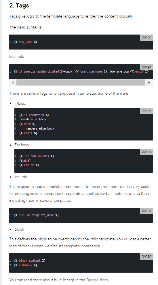Click the django label on the block content code
Image resolution: width=158 pixels, height=285 pixels.
tap(146, 256)
